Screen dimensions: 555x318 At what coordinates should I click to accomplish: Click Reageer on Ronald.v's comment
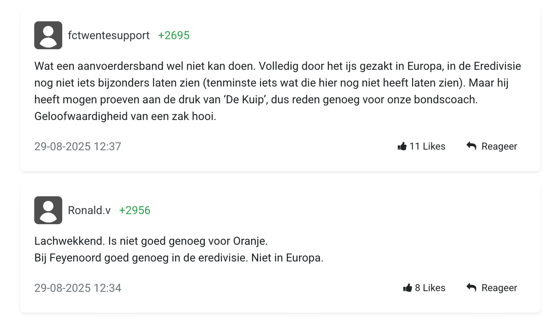499,287
